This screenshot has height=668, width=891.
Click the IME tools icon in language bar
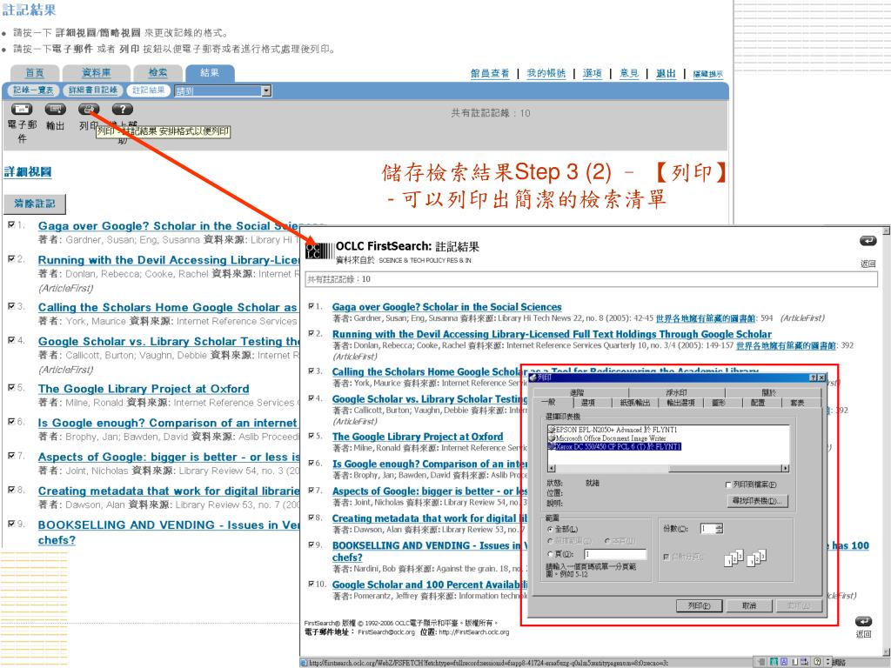(805, 662)
